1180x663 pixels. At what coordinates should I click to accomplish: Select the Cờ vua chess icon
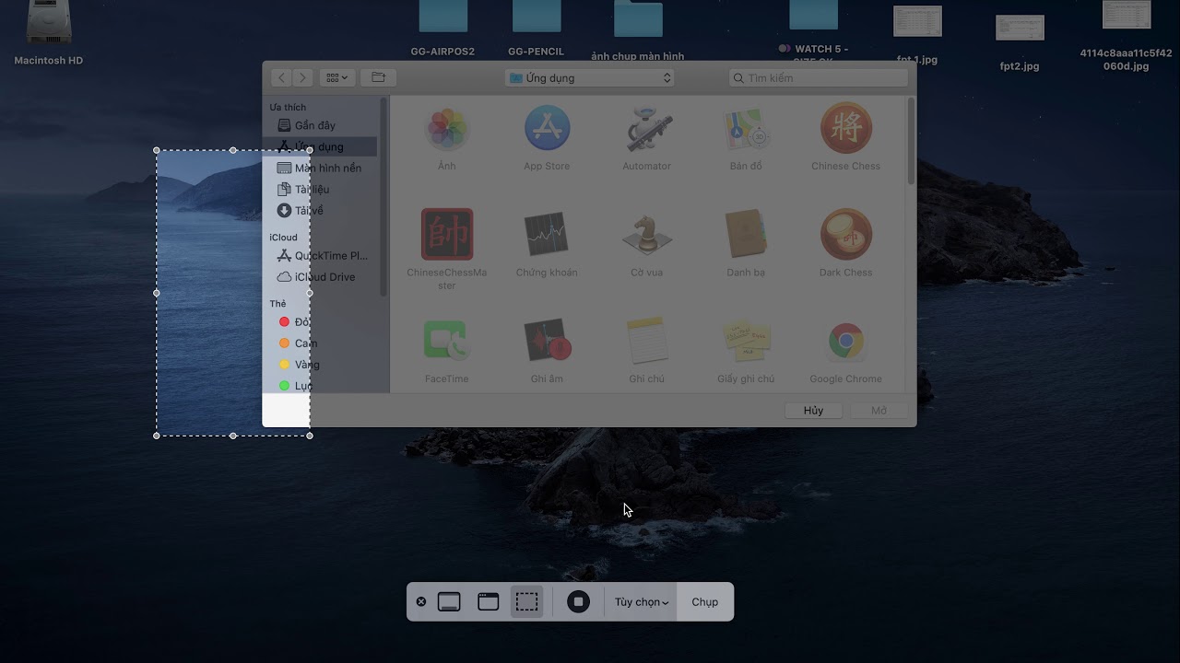[x=646, y=235]
